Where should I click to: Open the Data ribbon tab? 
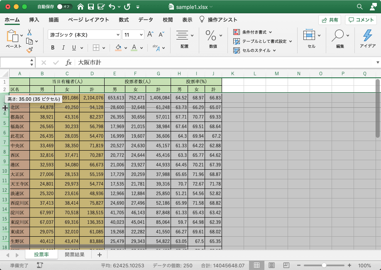tap(145, 20)
